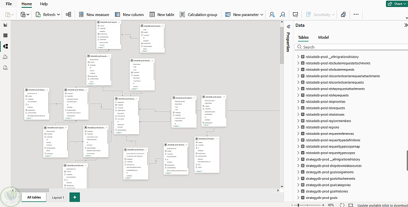Collapse the Data pane double-chevron

point(406,25)
